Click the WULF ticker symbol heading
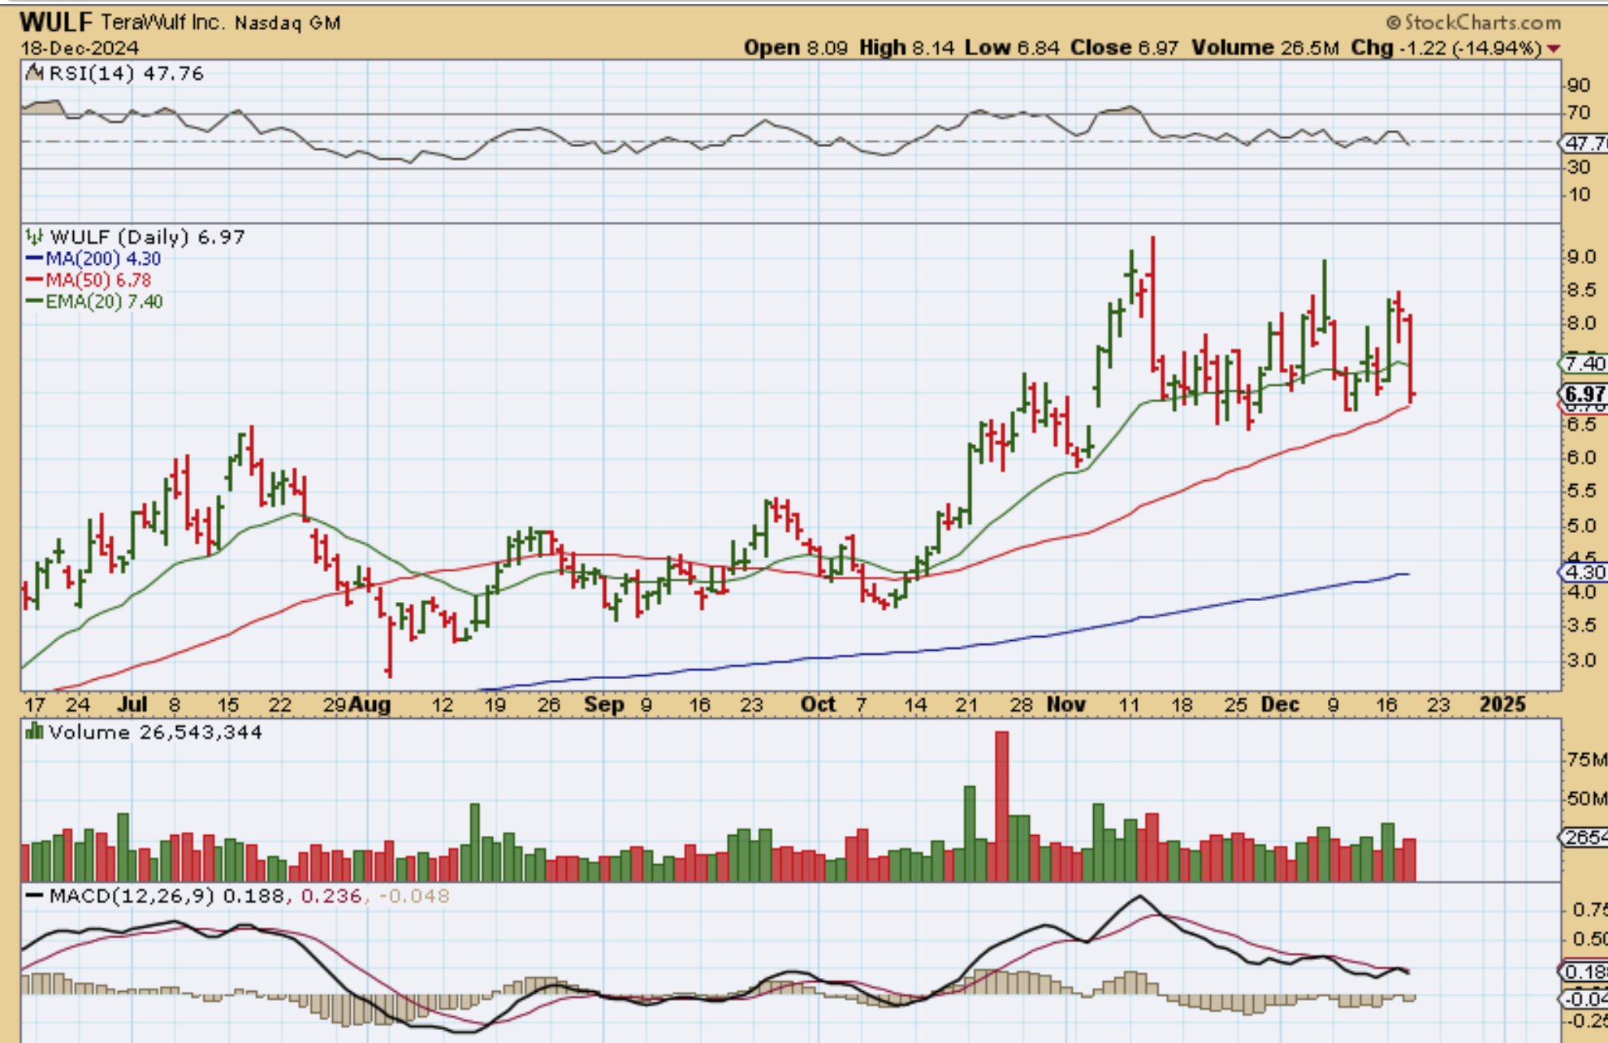This screenshot has height=1043, width=1608. [x=56, y=22]
